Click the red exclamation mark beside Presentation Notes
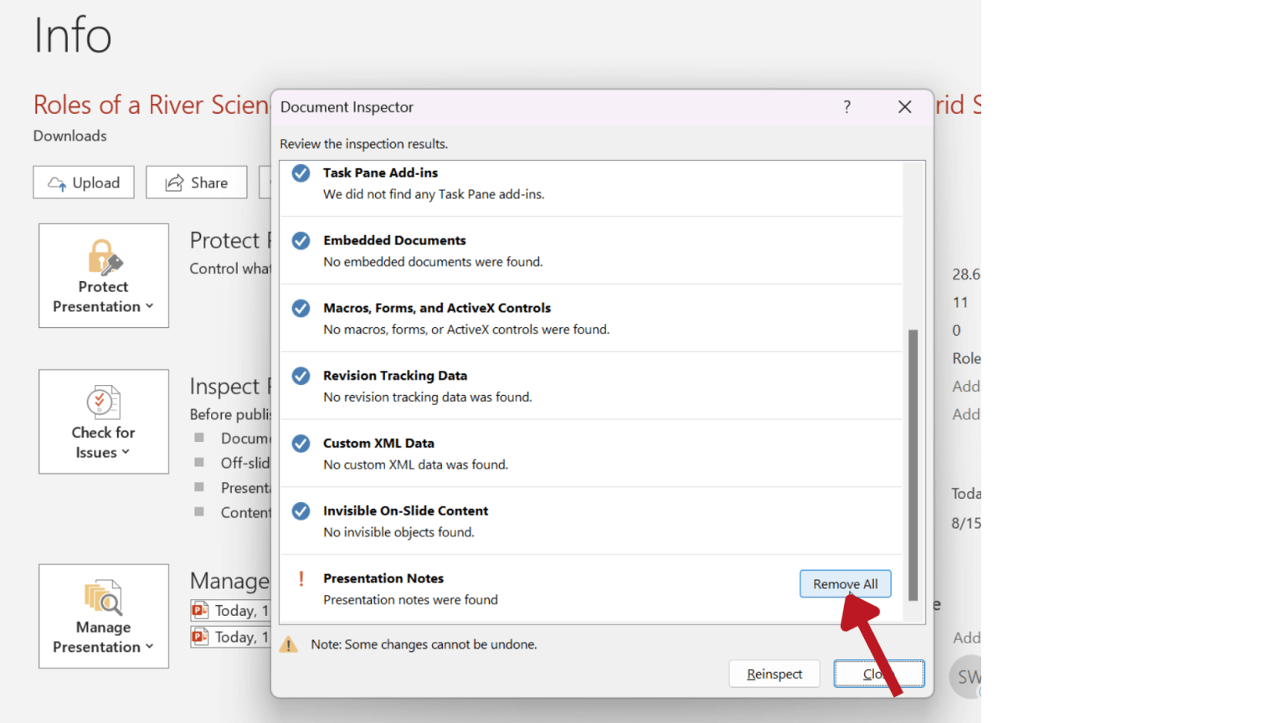The image size is (1286, 723). 301,579
